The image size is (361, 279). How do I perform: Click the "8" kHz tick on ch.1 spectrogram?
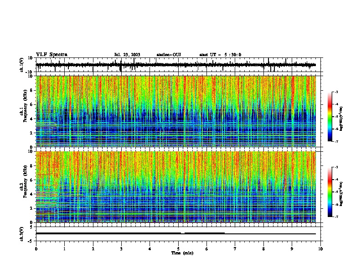(32, 90)
